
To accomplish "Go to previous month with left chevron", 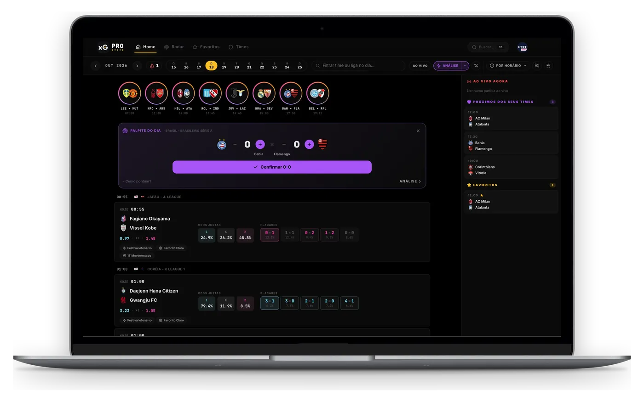I will (96, 66).
